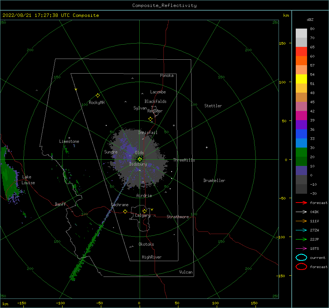
Task: Click the Cochrane label
Action: [x=120, y=205]
